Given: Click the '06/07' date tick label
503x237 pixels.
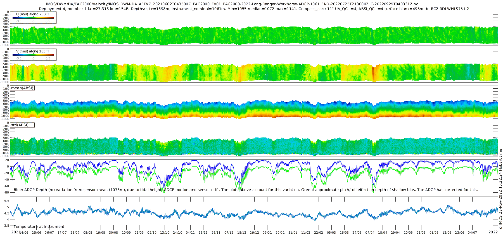Looking at the screenshot, I should 49,233.
